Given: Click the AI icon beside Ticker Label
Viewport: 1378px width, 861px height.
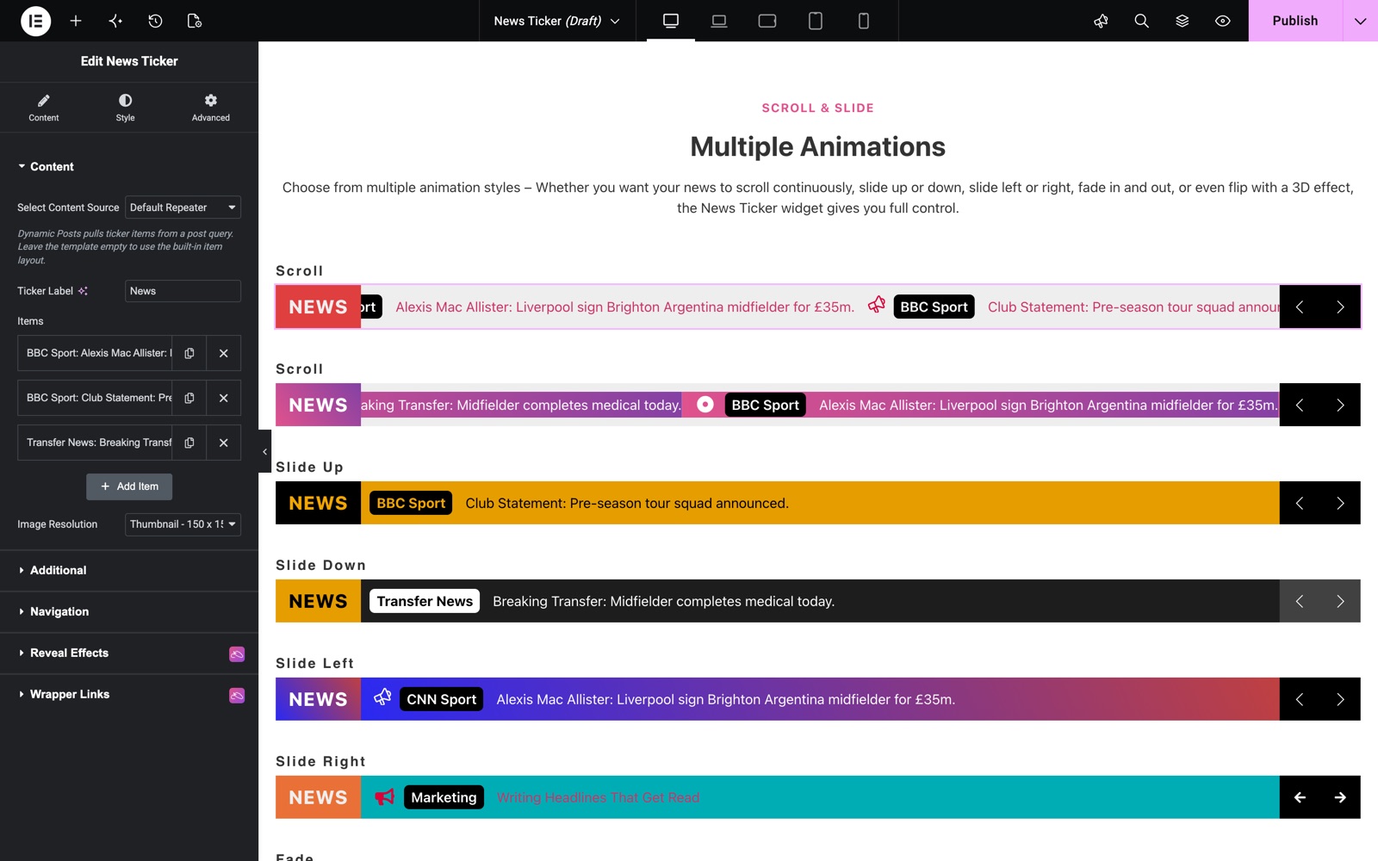Looking at the screenshot, I should click(x=83, y=291).
